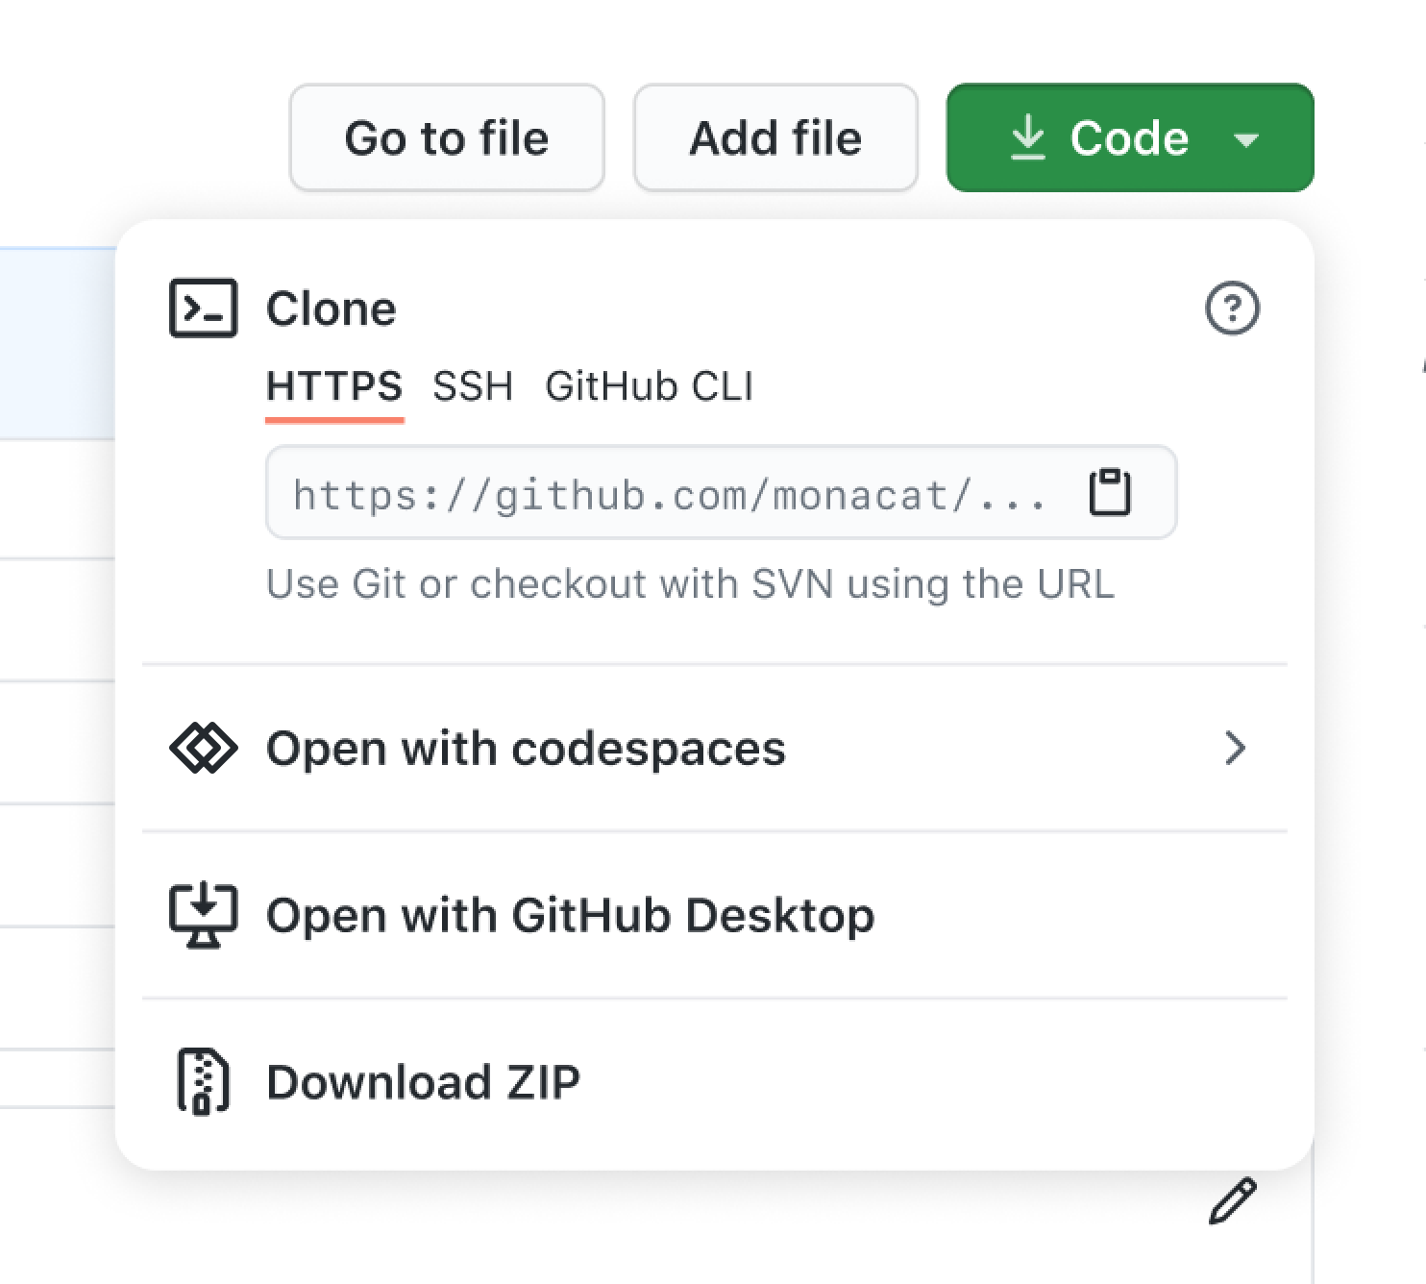This screenshot has width=1426, height=1284.
Task: Switch to the GitHub CLI clone option
Action: [x=649, y=386]
